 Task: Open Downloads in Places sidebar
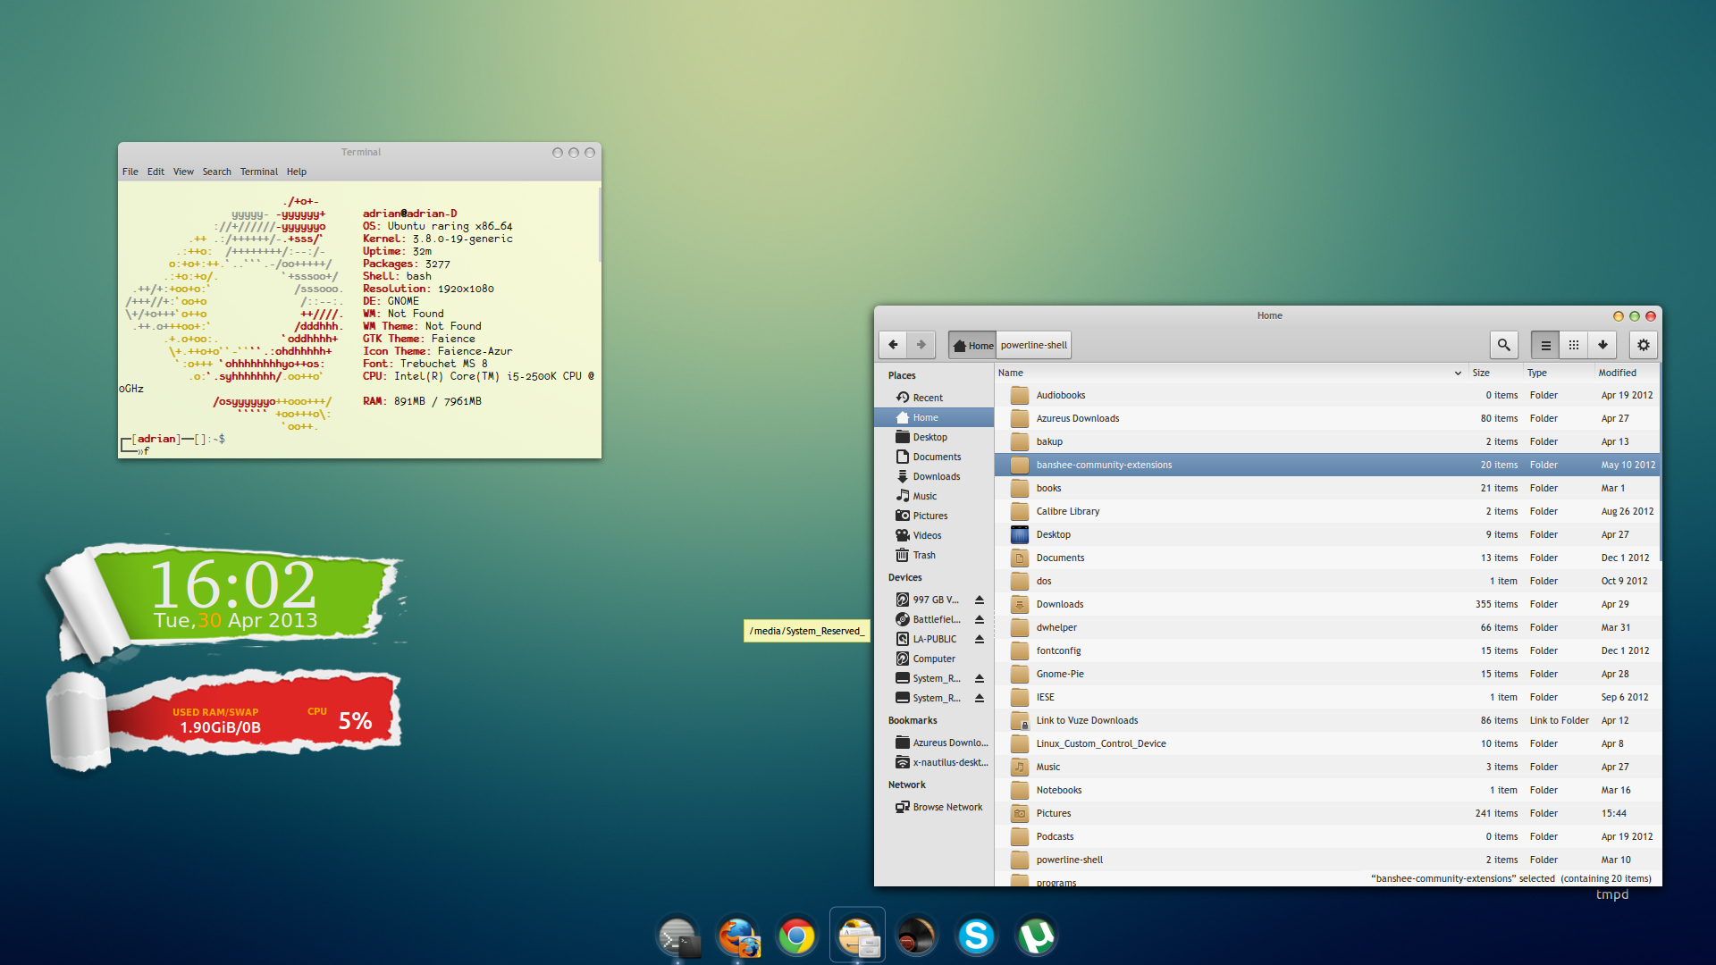[x=933, y=476]
